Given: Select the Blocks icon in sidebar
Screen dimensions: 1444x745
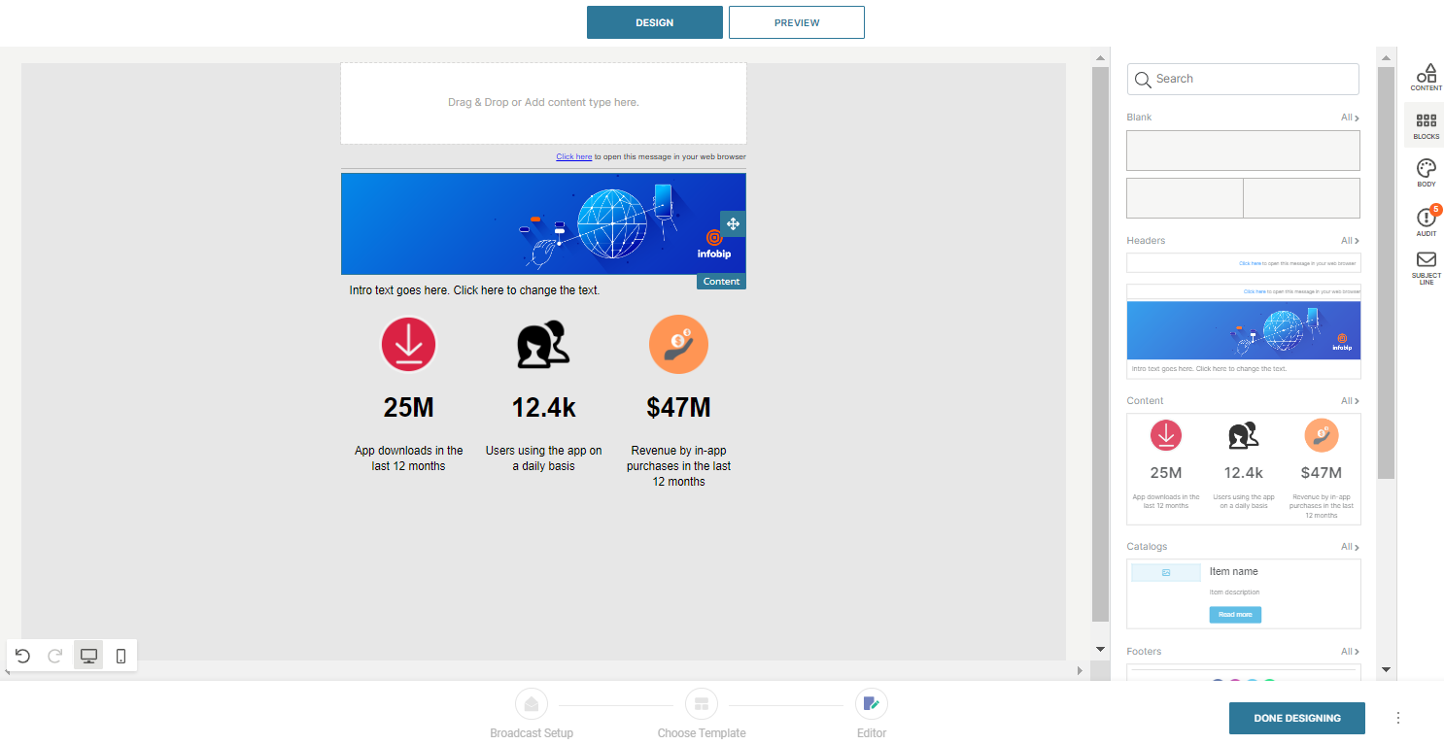Looking at the screenshot, I should [1426, 124].
